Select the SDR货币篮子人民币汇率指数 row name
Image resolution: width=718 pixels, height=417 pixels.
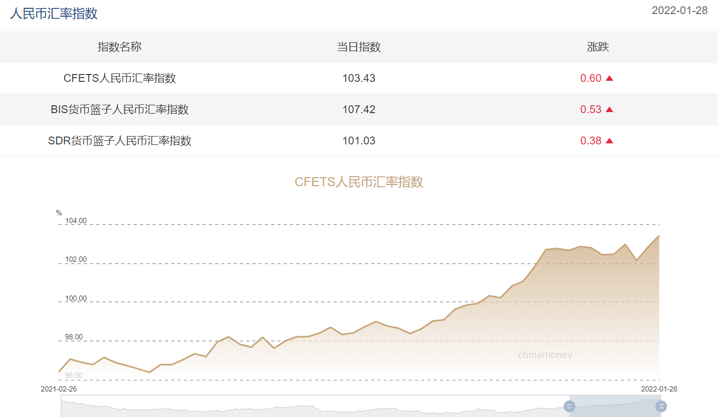coord(119,141)
